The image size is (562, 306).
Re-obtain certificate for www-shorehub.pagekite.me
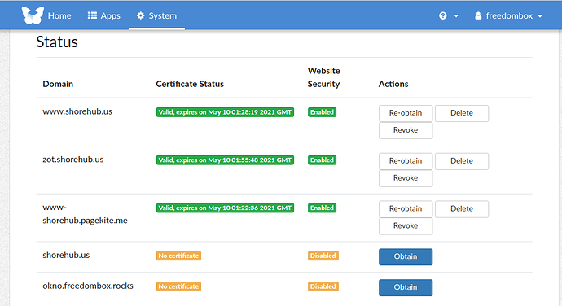click(x=406, y=208)
